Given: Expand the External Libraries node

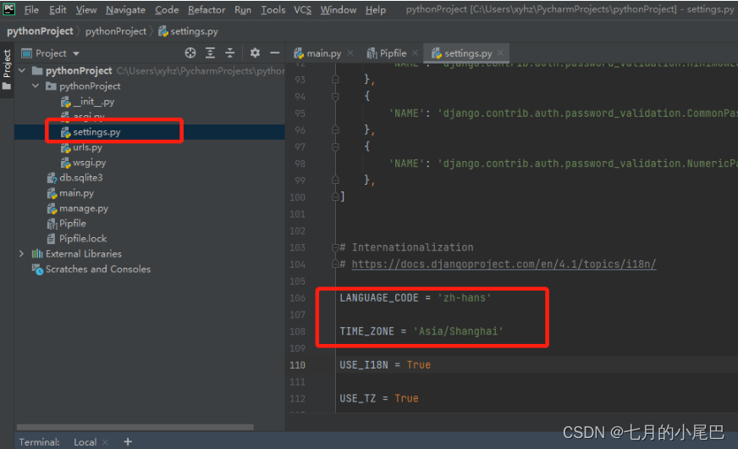Looking at the screenshot, I should (x=21, y=253).
